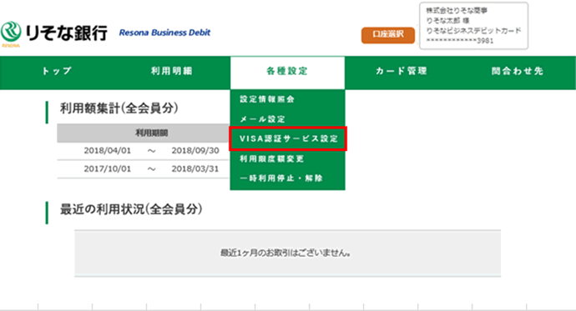Viewport: 576px width, 311px height.
Task: Select 一時利用停止・解除 menu entry
Action: pos(281,178)
